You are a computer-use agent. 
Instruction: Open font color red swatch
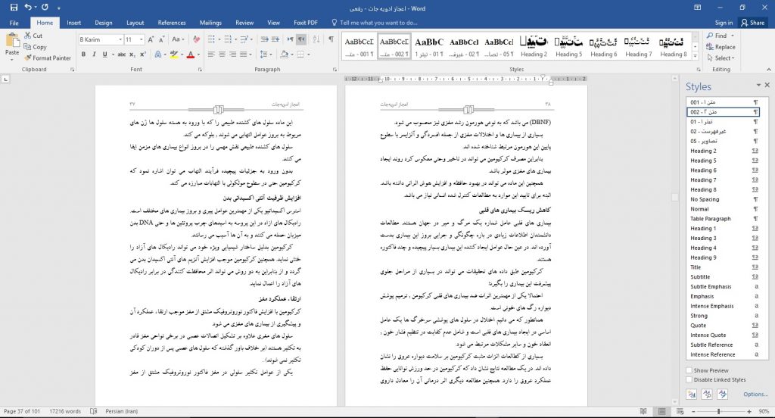click(190, 55)
